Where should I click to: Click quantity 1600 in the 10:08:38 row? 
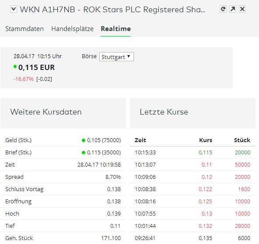244,189
